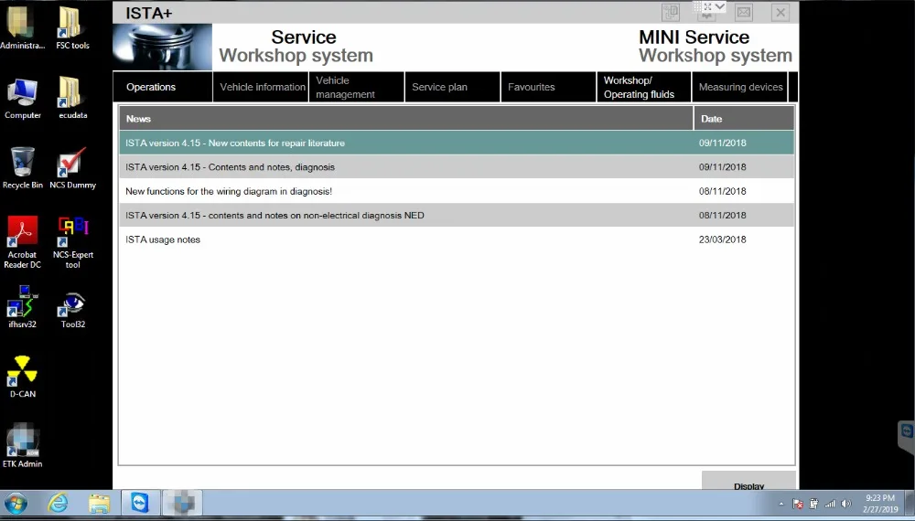
Task: Expand the remote-control overlay chevron
Action: click(x=720, y=6)
